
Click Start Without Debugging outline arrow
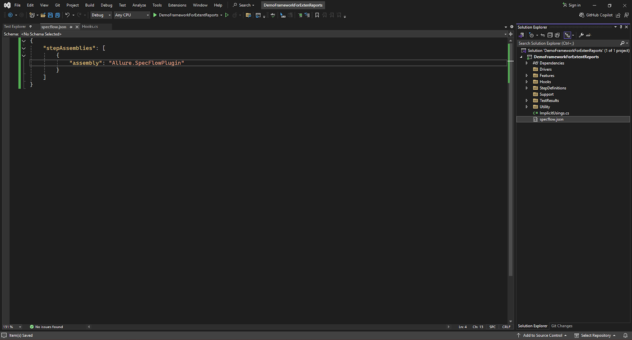point(227,15)
